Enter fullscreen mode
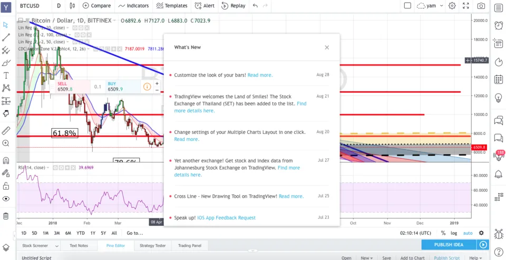 [465, 5]
